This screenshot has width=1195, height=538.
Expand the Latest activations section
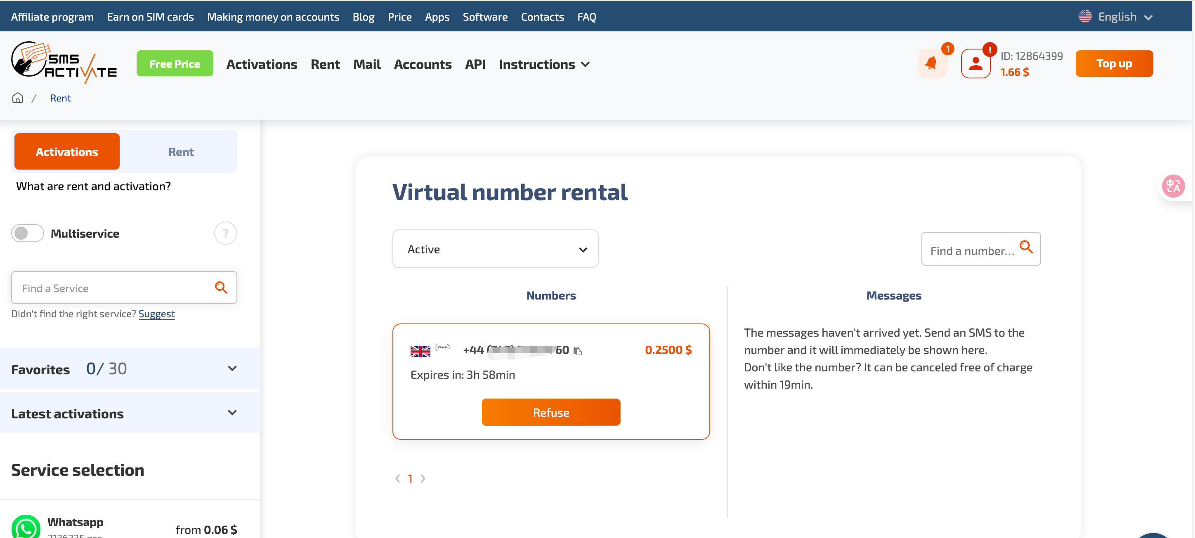point(232,413)
